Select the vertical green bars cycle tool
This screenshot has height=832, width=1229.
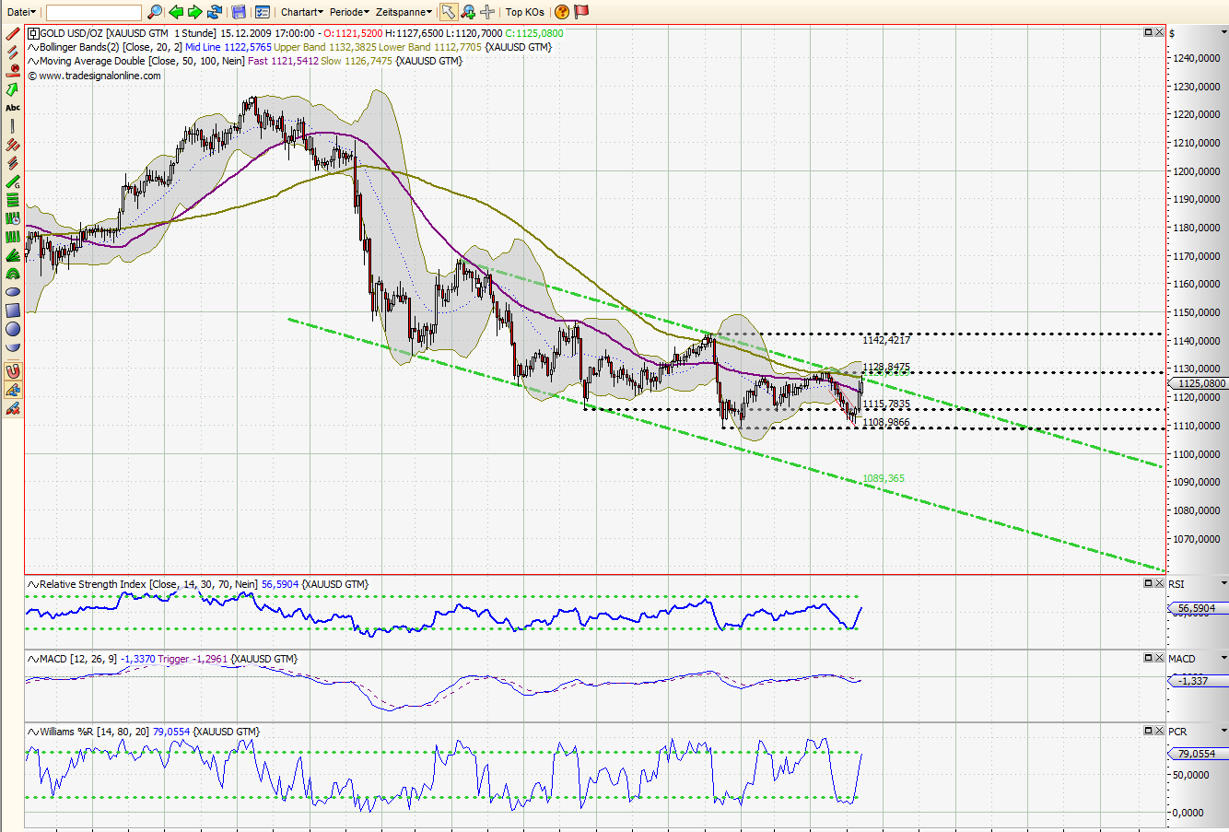pos(13,237)
